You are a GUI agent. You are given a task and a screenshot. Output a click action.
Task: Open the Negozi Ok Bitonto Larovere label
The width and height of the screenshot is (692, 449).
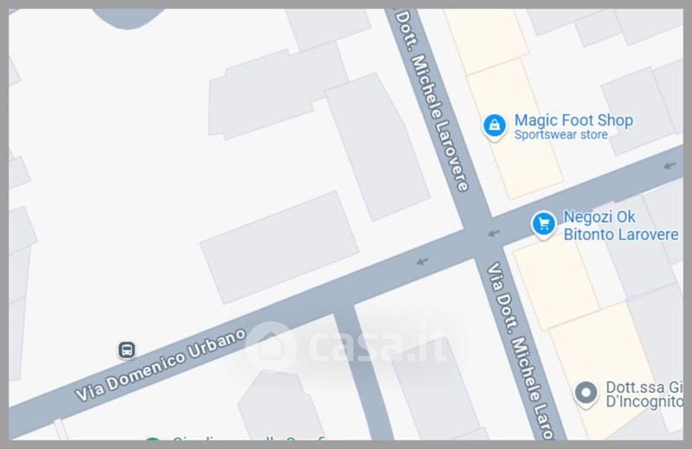click(620, 226)
